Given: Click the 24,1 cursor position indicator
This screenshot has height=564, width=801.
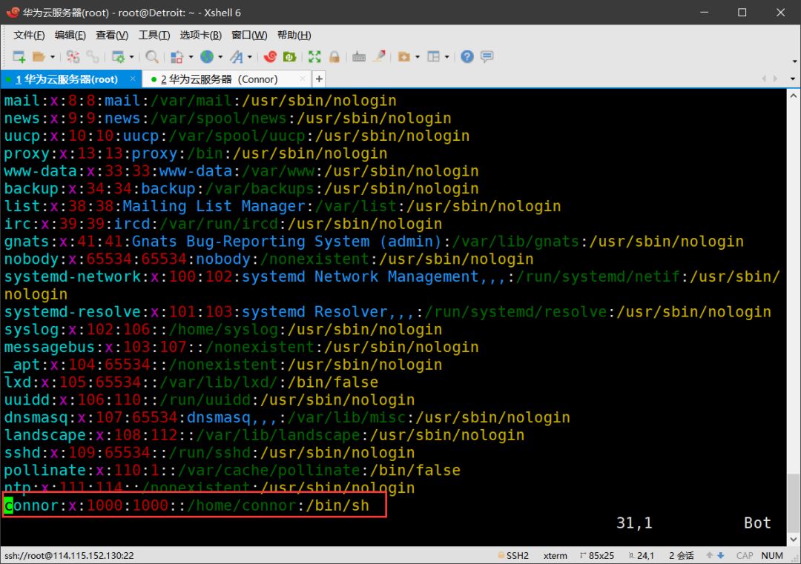Looking at the screenshot, I should (x=641, y=555).
